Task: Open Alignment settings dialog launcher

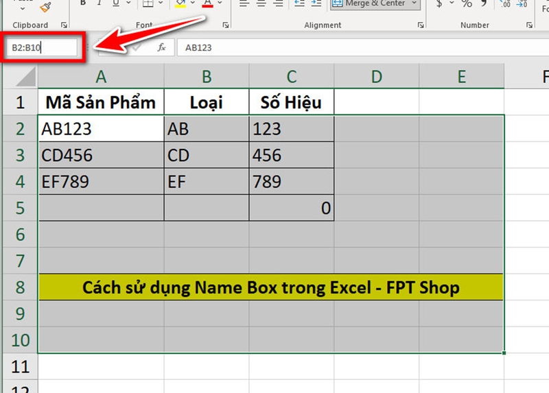Action: 421,25
